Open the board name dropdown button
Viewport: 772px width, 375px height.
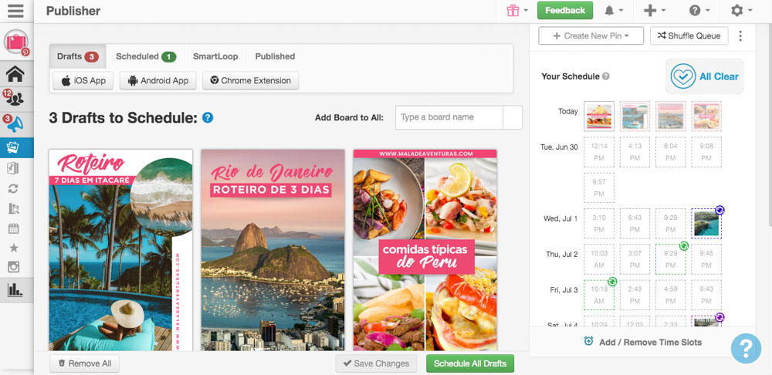click(513, 117)
